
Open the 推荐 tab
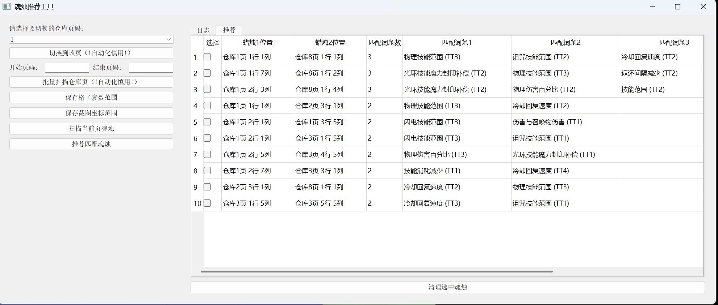(229, 30)
